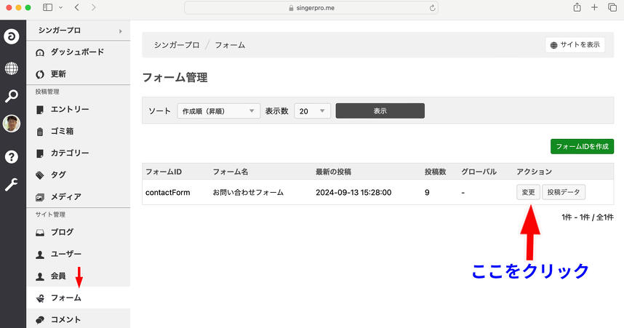Click Safari share icon
The image size is (624, 328).
point(577,7)
